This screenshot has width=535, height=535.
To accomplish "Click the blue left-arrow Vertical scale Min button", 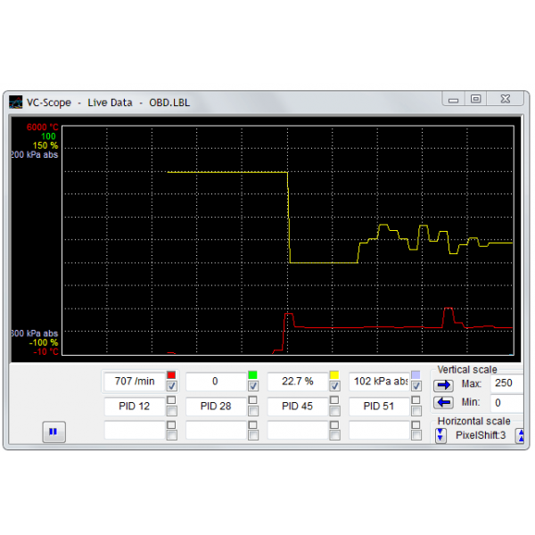I will click(x=443, y=403).
